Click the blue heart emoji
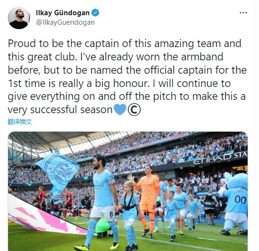 click(120, 109)
